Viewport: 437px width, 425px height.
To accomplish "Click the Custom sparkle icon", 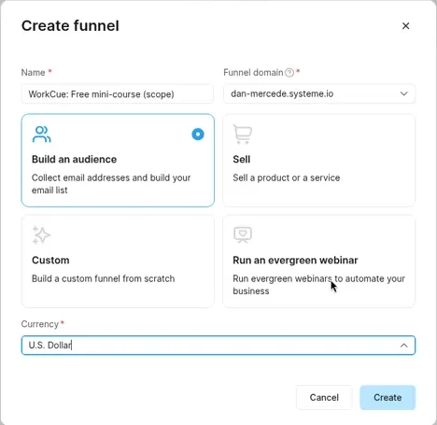I will click(x=41, y=234).
